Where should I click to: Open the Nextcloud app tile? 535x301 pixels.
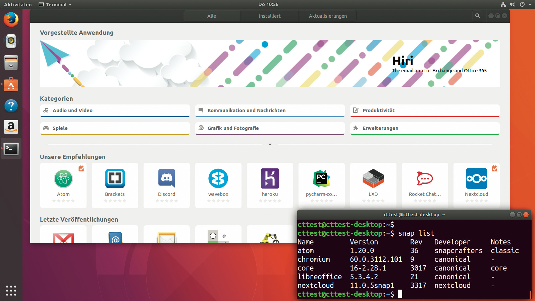click(477, 185)
